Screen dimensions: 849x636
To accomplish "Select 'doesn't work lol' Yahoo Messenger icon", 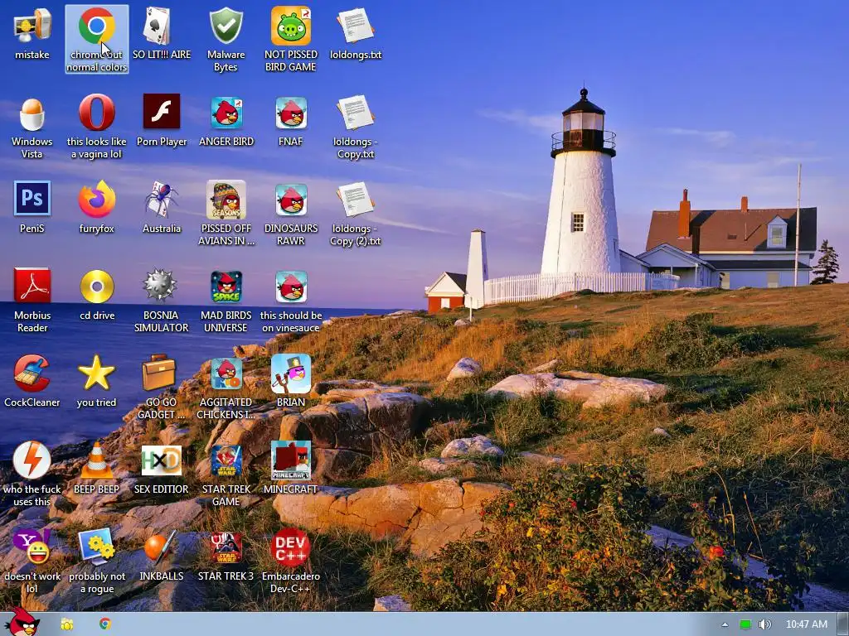I will (x=32, y=547).
